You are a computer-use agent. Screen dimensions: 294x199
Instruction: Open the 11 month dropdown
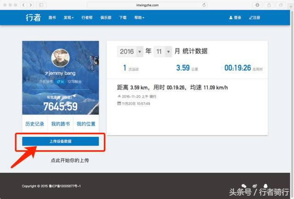click(x=163, y=51)
